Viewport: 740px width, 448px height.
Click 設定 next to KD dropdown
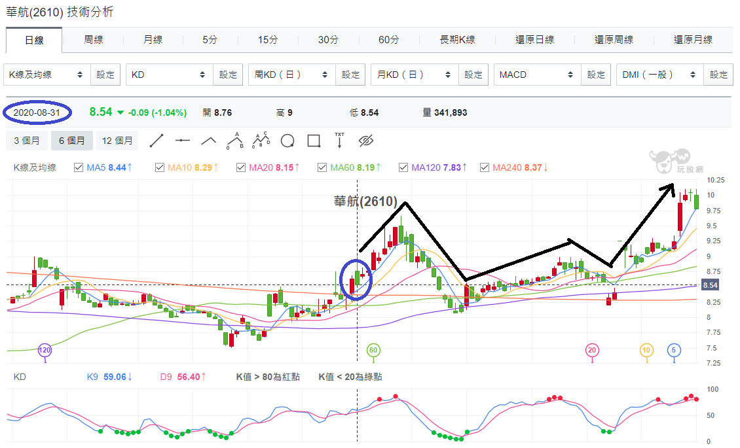pos(228,75)
